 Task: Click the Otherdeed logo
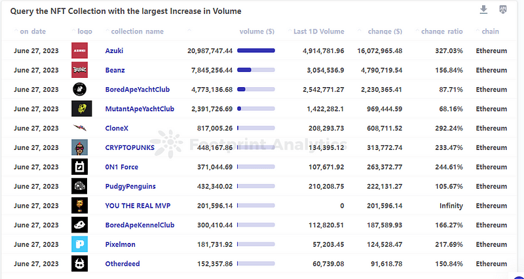click(x=79, y=264)
